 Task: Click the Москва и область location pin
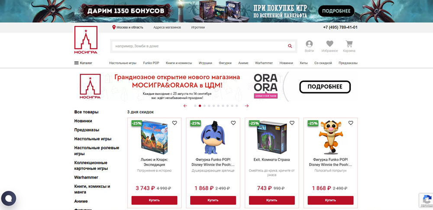[114, 28]
